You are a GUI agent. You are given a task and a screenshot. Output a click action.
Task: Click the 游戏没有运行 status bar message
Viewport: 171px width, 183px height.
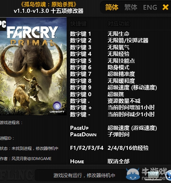click(x=84, y=175)
